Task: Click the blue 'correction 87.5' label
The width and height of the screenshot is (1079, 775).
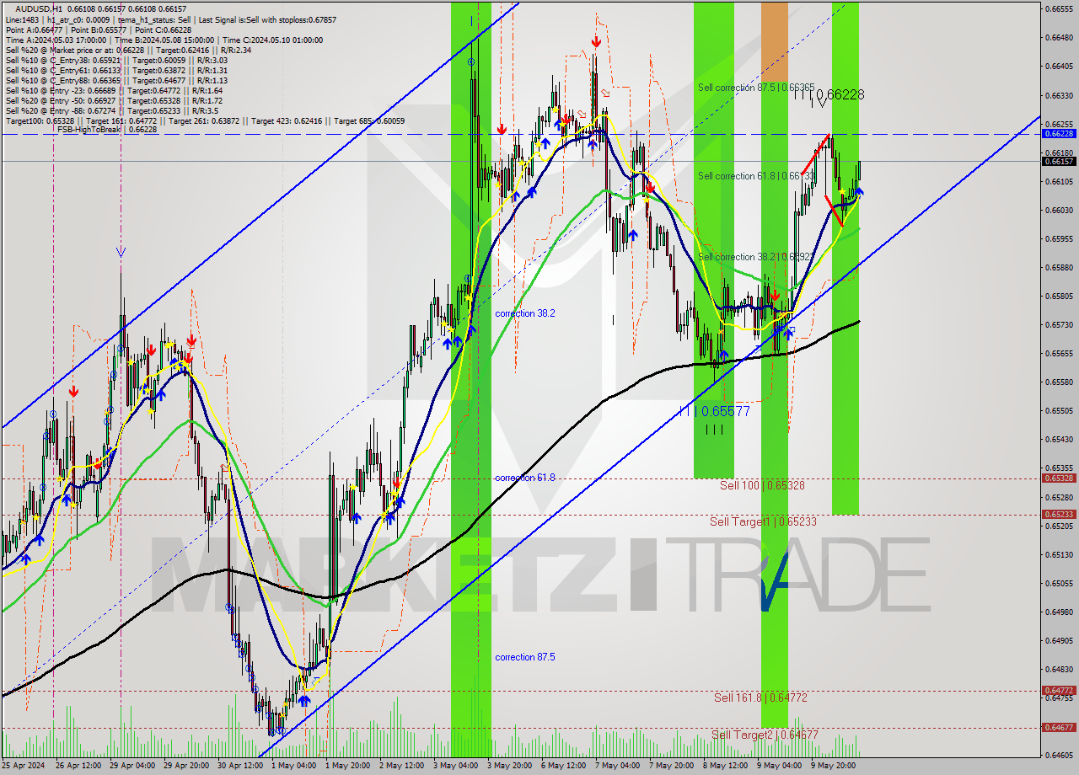Action: tap(525, 657)
